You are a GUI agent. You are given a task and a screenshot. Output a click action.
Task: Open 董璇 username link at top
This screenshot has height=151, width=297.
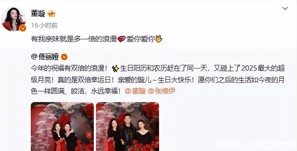tap(38, 14)
